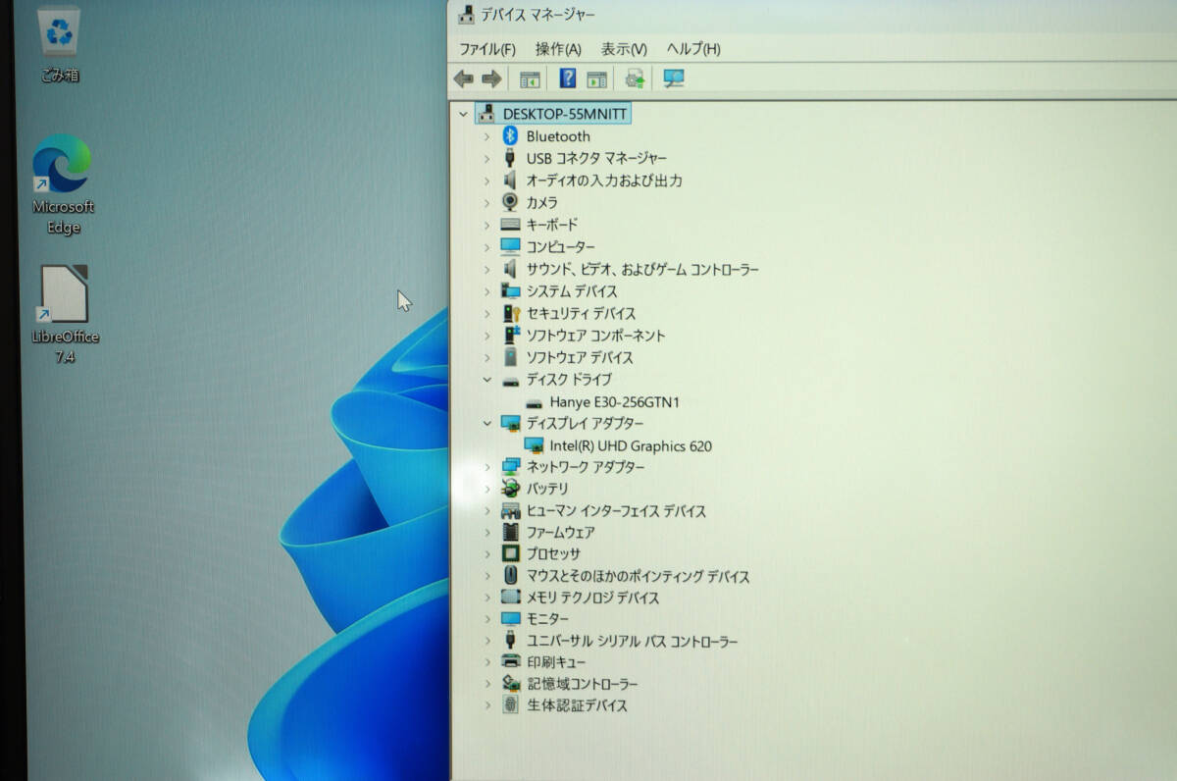Click the key icon beside セキュリティ デバイス
1177x781 pixels.
pos(510,313)
